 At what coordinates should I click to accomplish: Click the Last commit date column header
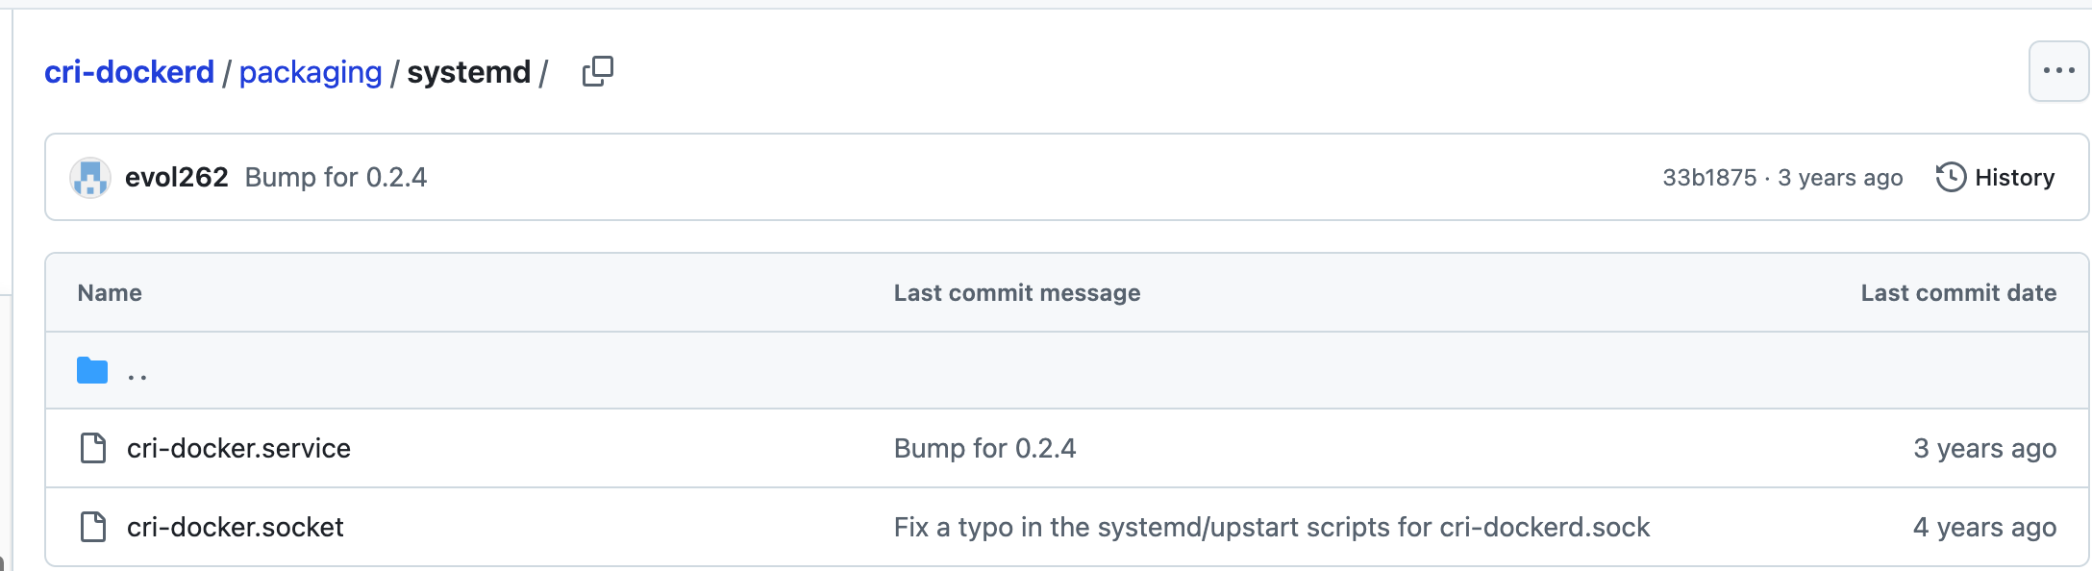coord(1958,293)
